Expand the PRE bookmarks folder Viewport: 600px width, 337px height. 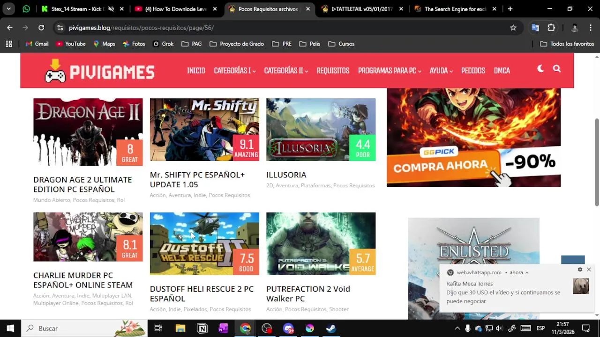coord(282,44)
